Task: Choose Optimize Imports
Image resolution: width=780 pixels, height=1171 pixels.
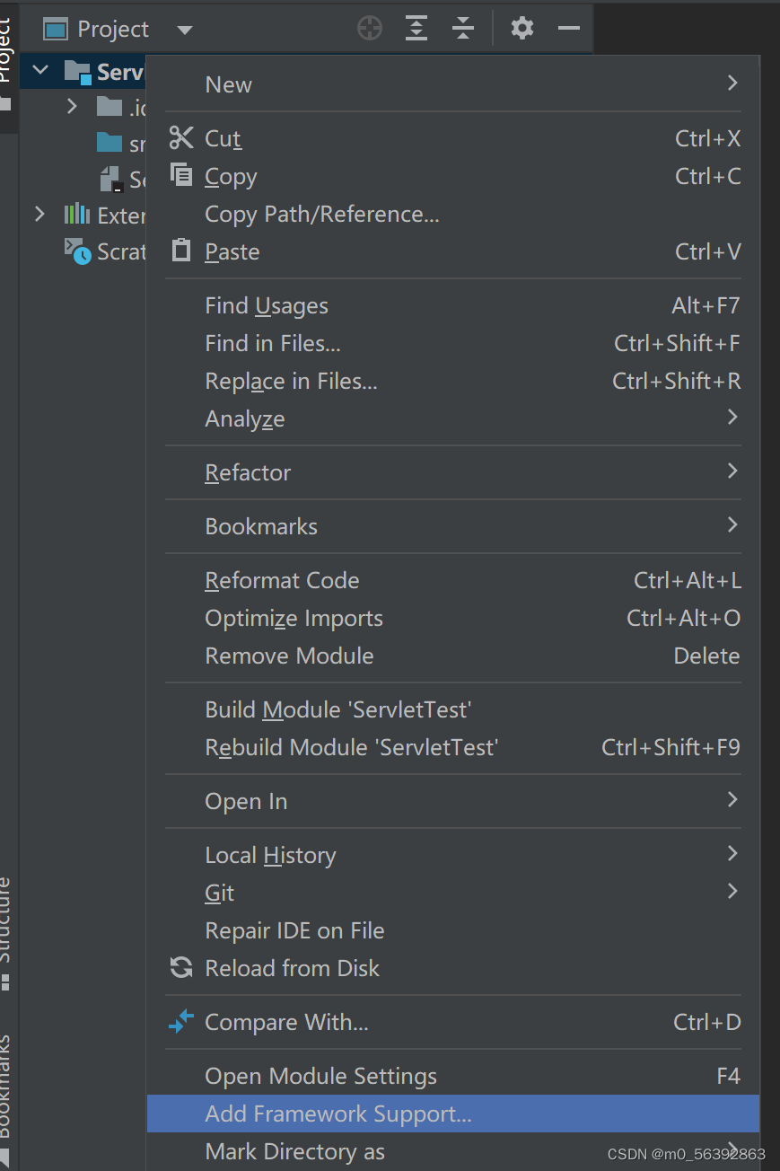Action: 453,618
